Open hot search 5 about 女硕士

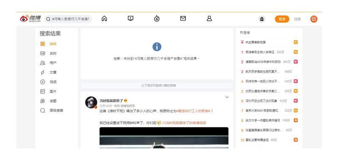[x=263, y=91]
